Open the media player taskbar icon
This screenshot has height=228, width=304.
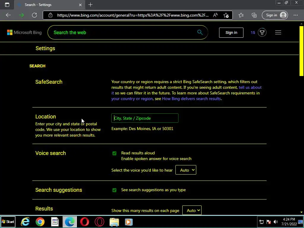click(x=129, y=222)
